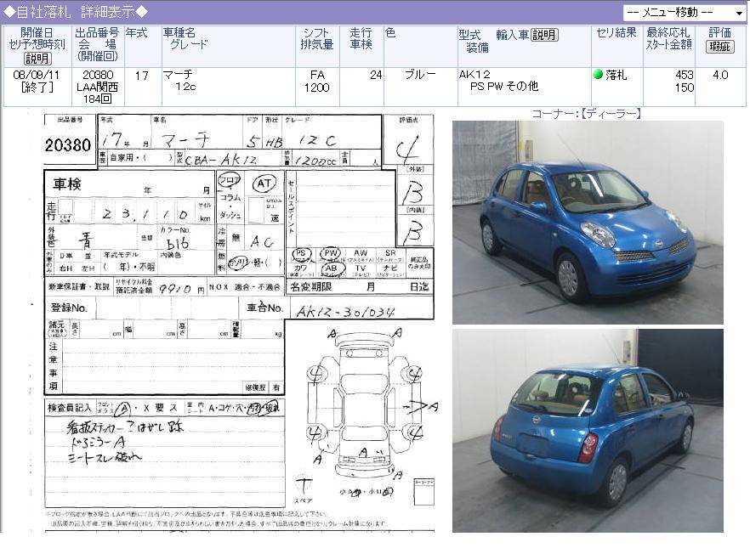
Task: Click the start price 150 value
Action: 685,88
